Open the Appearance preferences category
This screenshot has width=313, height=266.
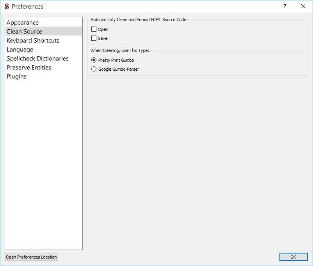pos(23,23)
